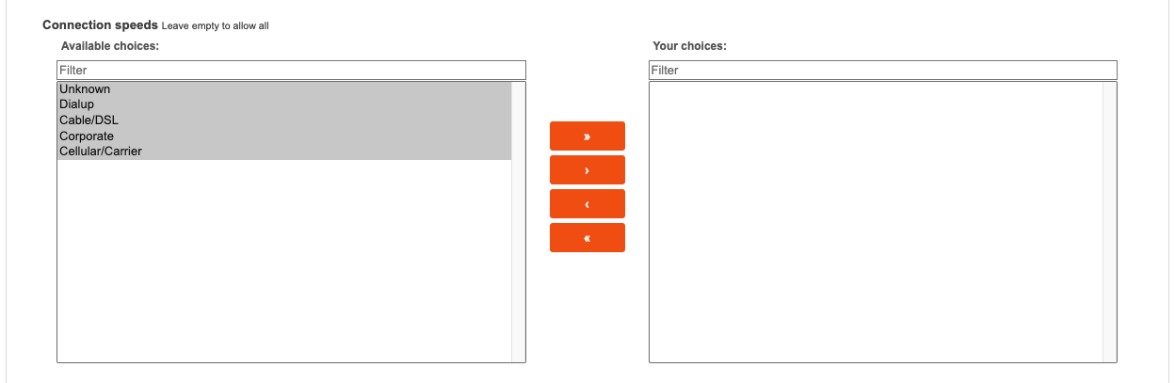This screenshot has width=1175, height=383.
Task: Click the Connection speeds heading
Action: click(x=100, y=25)
